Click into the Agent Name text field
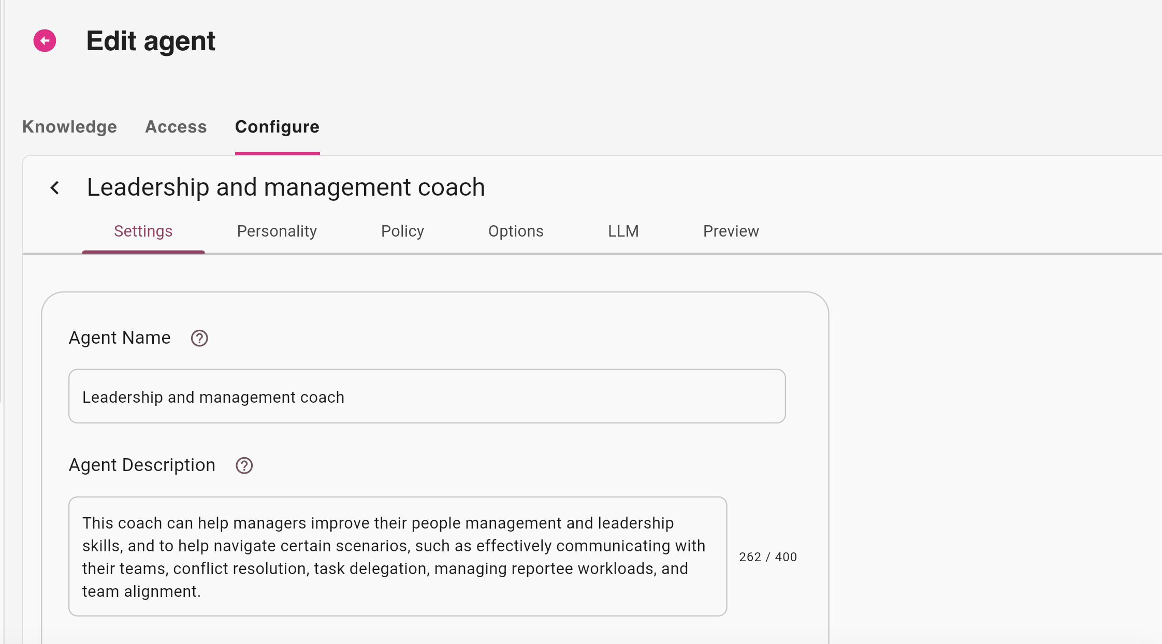This screenshot has width=1162, height=644. (427, 397)
